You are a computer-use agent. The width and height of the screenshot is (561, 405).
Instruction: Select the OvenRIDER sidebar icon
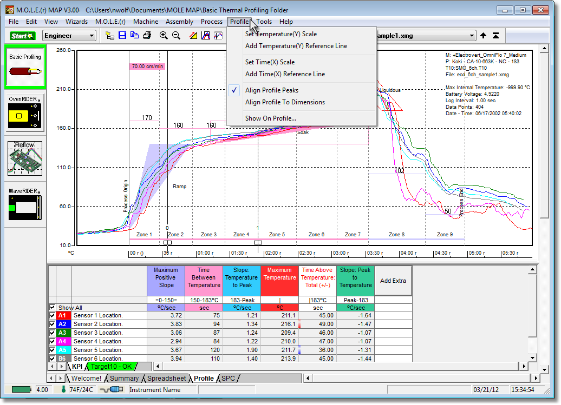tap(25, 113)
